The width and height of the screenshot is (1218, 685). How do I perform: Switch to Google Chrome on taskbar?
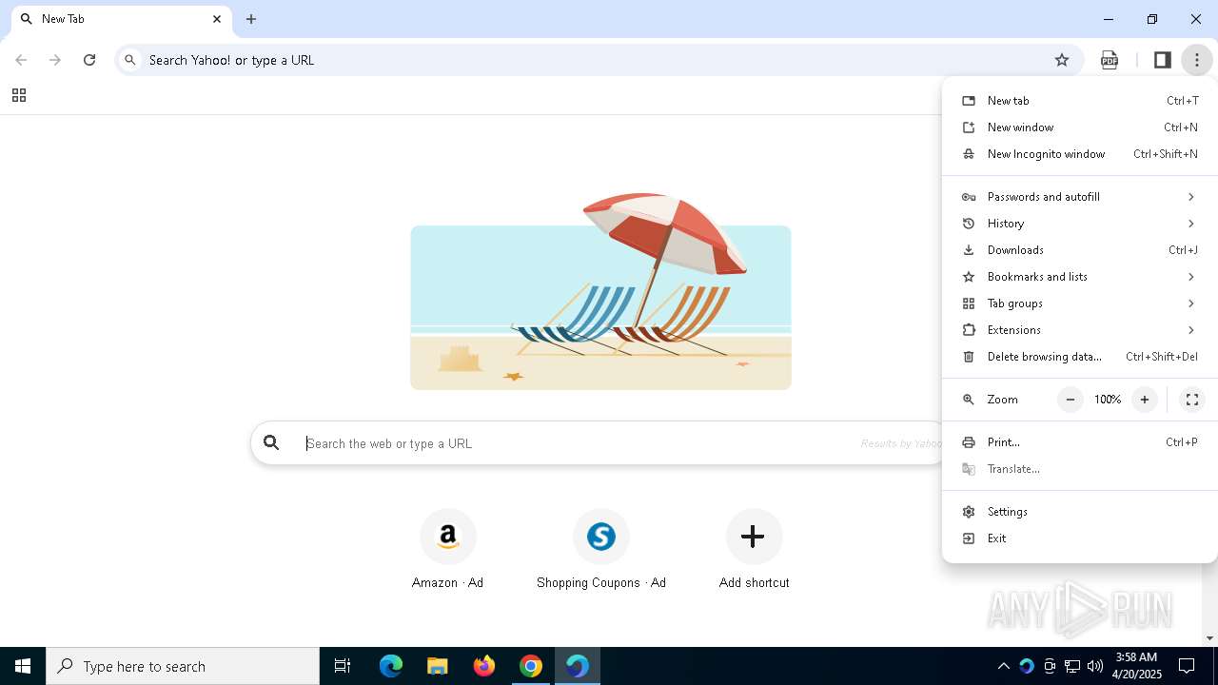(531, 666)
